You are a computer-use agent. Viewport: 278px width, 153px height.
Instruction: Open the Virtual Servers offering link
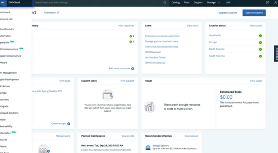(161, 146)
